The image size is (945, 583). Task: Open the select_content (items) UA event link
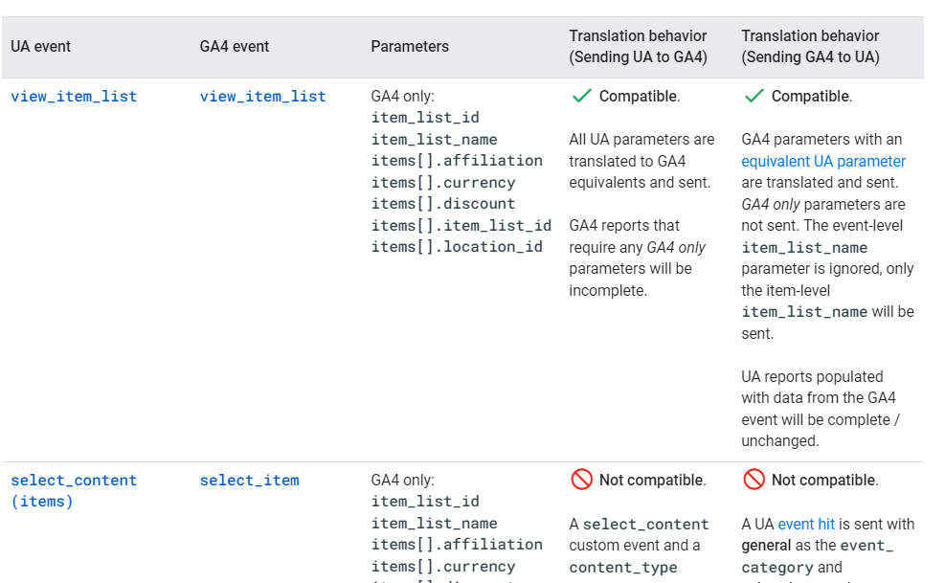pos(74,491)
